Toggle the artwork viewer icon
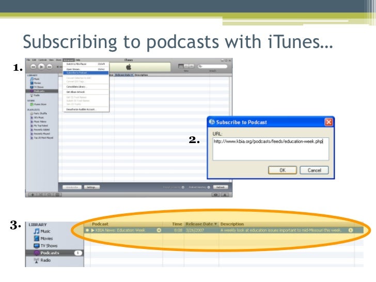Image resolution: width=376 pixels, height=282 pixels. [x=57, y=195]
